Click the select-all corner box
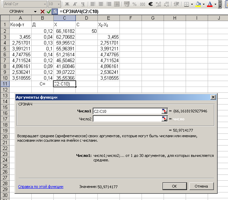Screen dimensions: 228x200 pyautogui.click(x=5, y=18)
